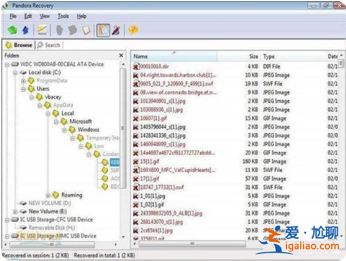The width and height of the screenshot is (346, 261).
Task: Click the file icon beside 00010010.dir
Action: click(137, 66)
